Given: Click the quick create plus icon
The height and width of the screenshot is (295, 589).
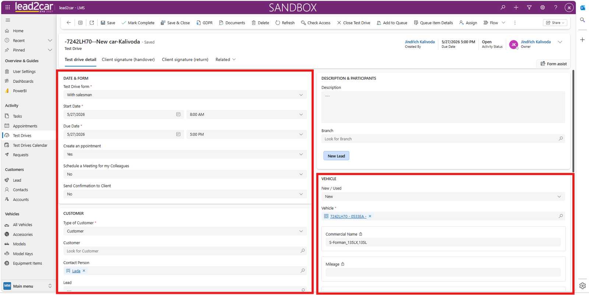Looking at the screenshot, I should click(x=516, y=7).
